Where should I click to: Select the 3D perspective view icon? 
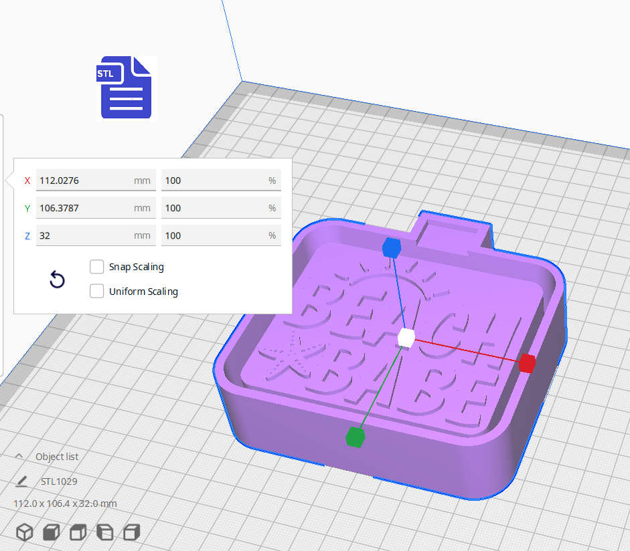point(25,532)
